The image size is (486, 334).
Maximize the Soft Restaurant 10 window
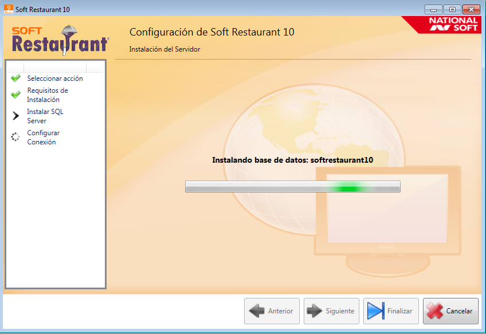coord(452,10)
